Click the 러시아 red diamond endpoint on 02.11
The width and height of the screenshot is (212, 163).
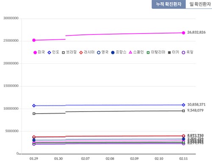pos(184,136)
